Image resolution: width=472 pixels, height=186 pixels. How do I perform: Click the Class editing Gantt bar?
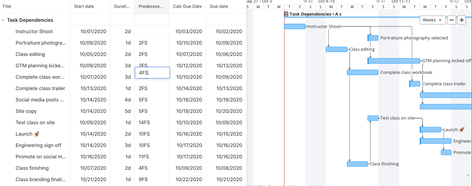(x=337, y=49)
